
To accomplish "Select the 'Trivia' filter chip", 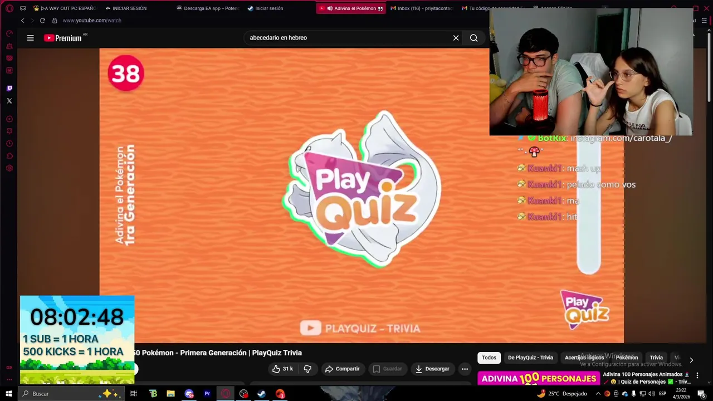I will point(656,358).
